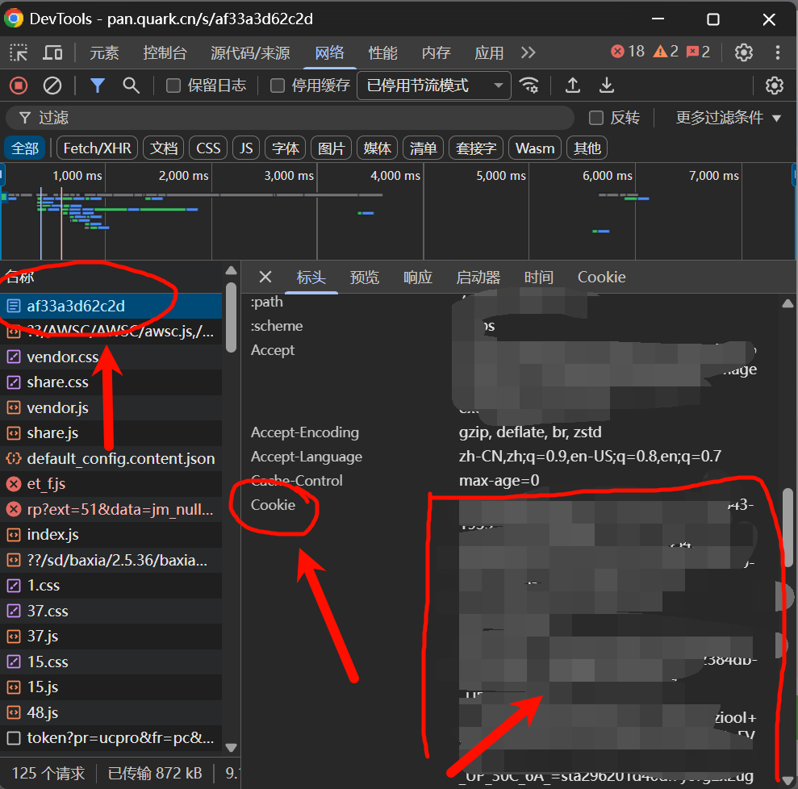Open the 预览 details tab

(365, 278)
